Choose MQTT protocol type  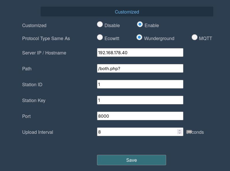[x=195, y=37]
